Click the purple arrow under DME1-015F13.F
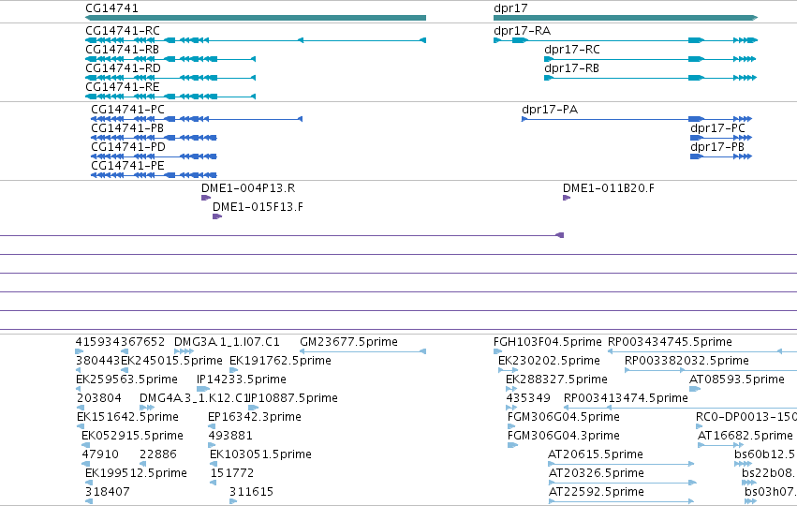Viewport: 797px width, 506px height. click(217, 216)
